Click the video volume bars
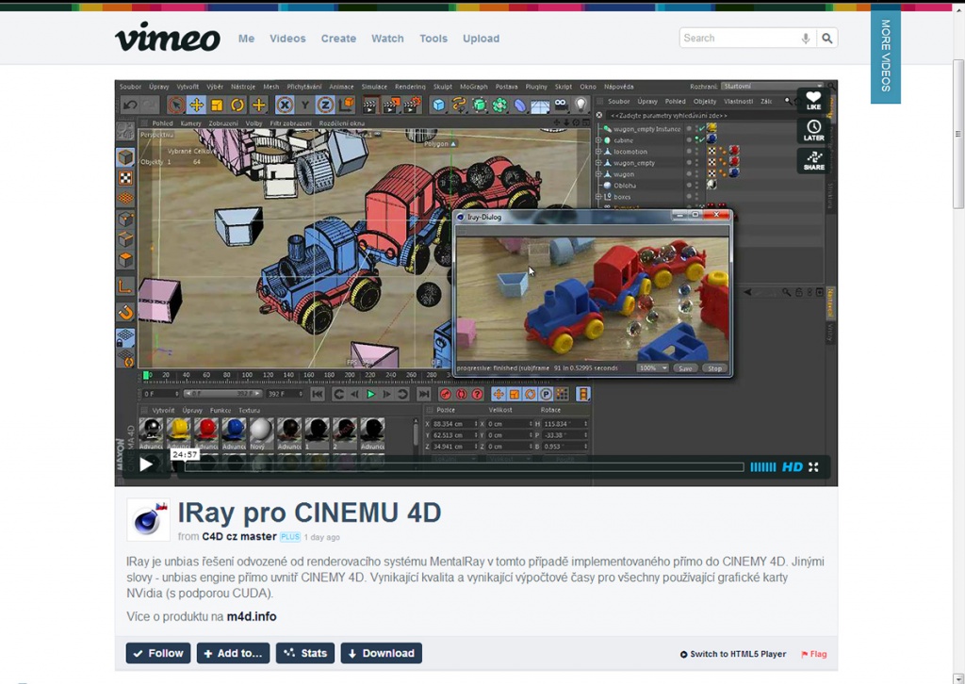 [x=762, y=467]
